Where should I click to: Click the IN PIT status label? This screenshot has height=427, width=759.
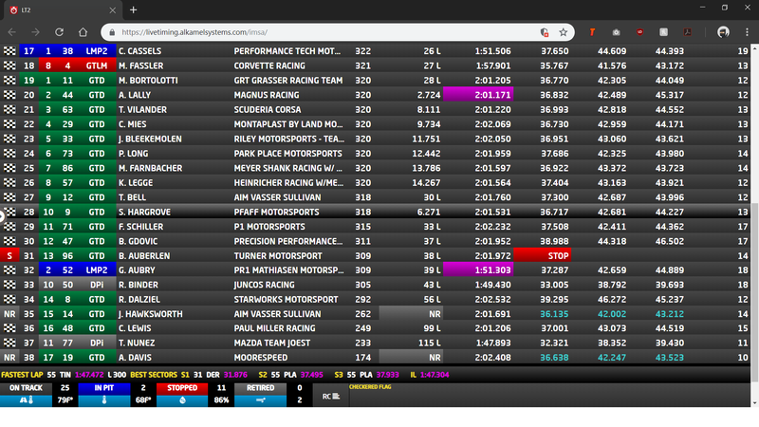point(104,388)
